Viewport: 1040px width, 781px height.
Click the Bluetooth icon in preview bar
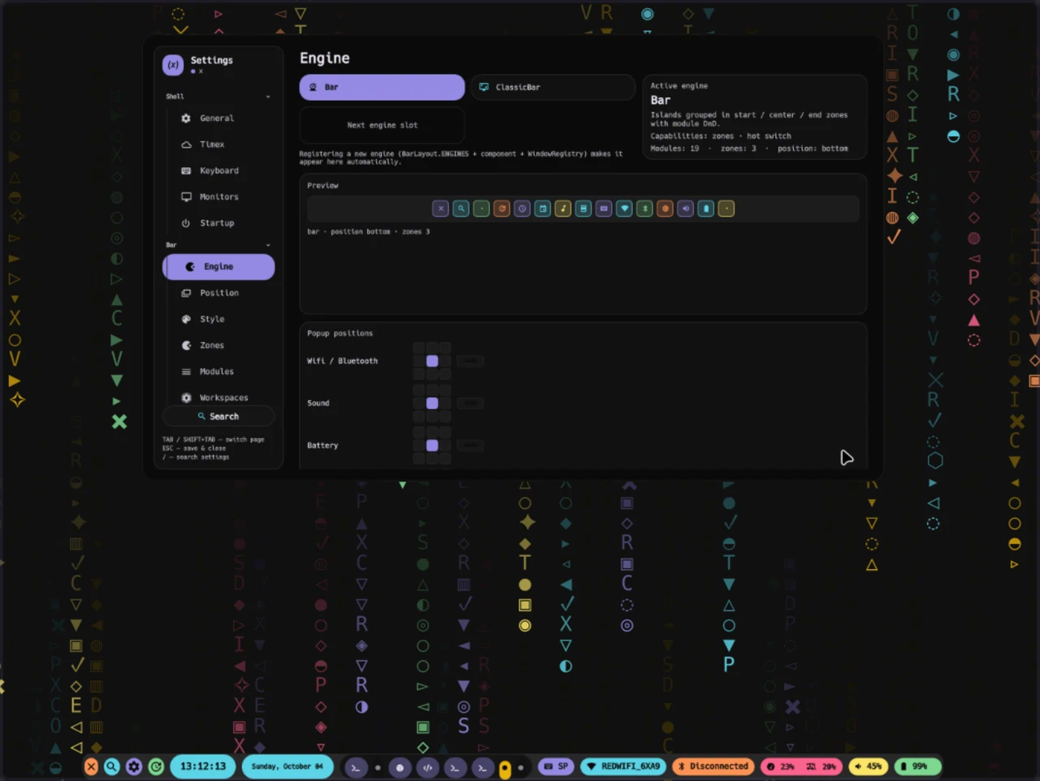644,209
